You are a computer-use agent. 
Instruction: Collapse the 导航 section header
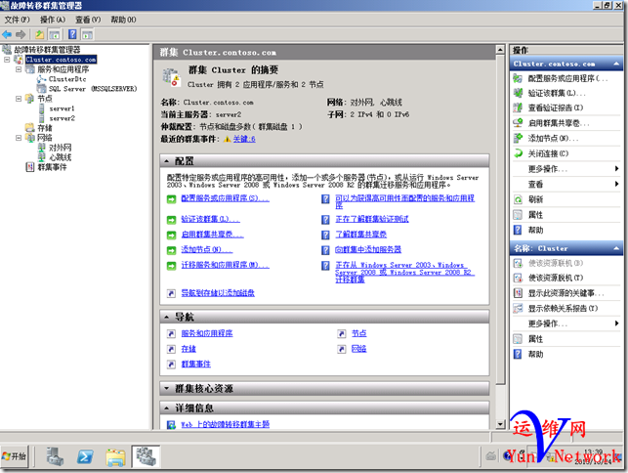click(324, 317)
